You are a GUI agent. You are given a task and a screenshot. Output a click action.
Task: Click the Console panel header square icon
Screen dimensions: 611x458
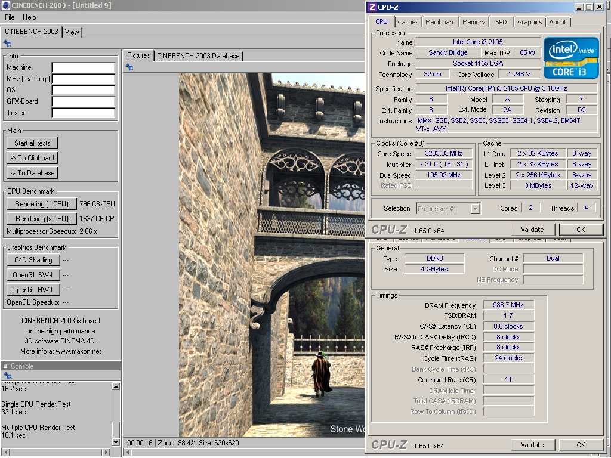(x=5, y=366)
